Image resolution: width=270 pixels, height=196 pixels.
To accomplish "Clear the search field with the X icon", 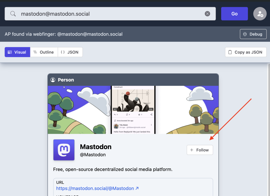I will [x=207, y=14].
